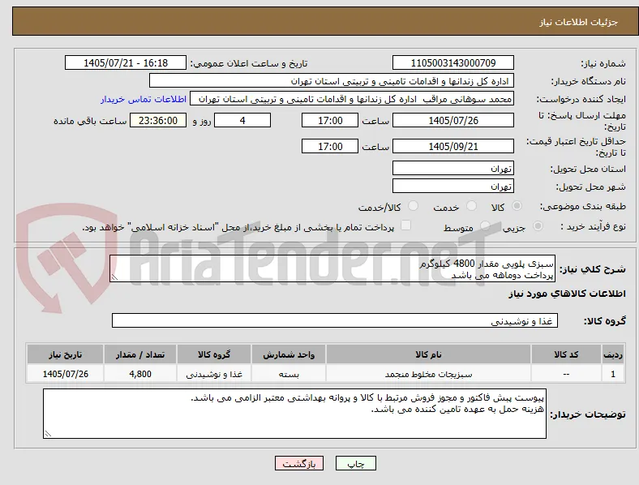Click the شماره نیاز field 1105003143000709
Viewport: 639px width, 485px height.
tap(453, 62)
